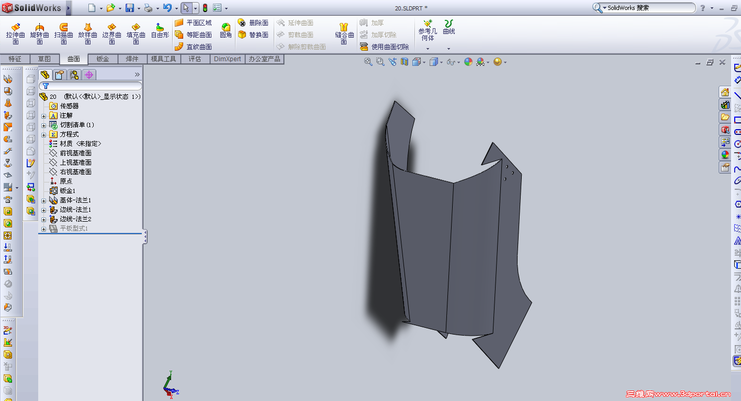
Task: Open the 焊件 weldments tab
Action: [132, 59]
